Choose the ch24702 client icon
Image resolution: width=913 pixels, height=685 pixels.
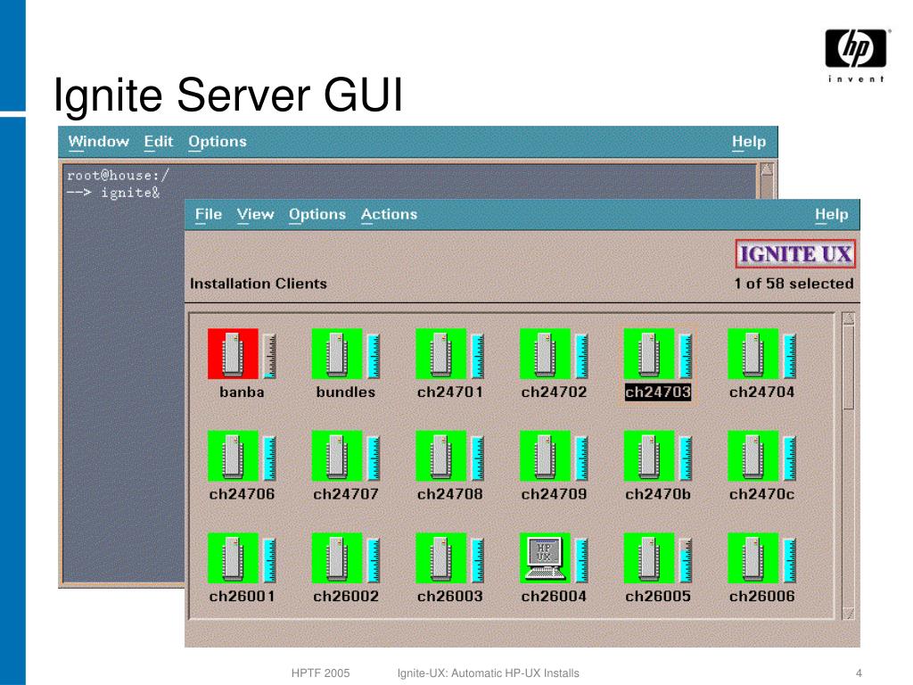point(545,353)
